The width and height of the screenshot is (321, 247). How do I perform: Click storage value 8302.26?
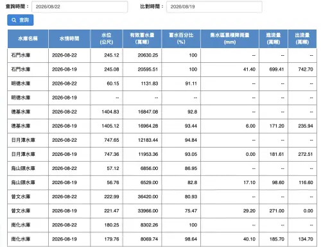click(149, 225)
